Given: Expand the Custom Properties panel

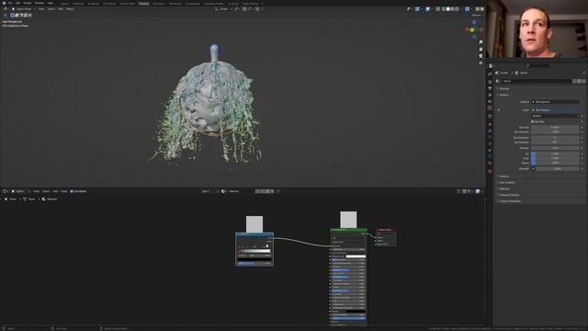Looking at the screenshot, I should pos(510,201).
